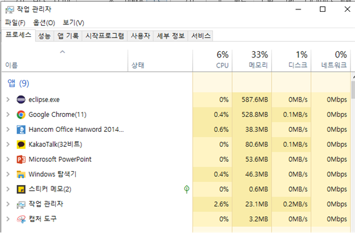
Task: Expand the 캡처 도구 row
Action: point(8,219)
